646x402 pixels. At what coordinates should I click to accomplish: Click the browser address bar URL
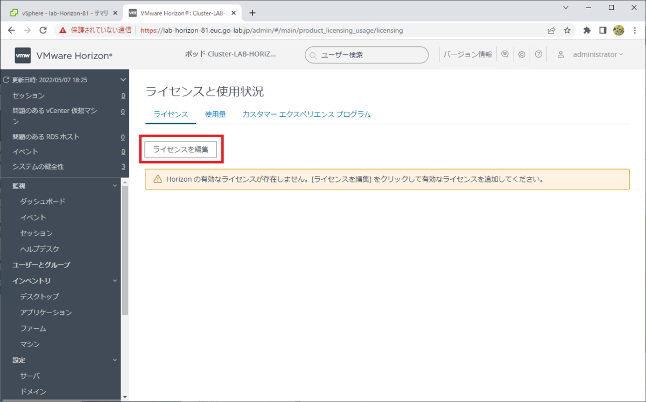(x=272, y=30)
